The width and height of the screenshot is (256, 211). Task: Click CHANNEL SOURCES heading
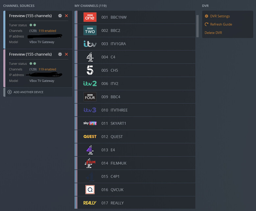click(x=19, y=6)
